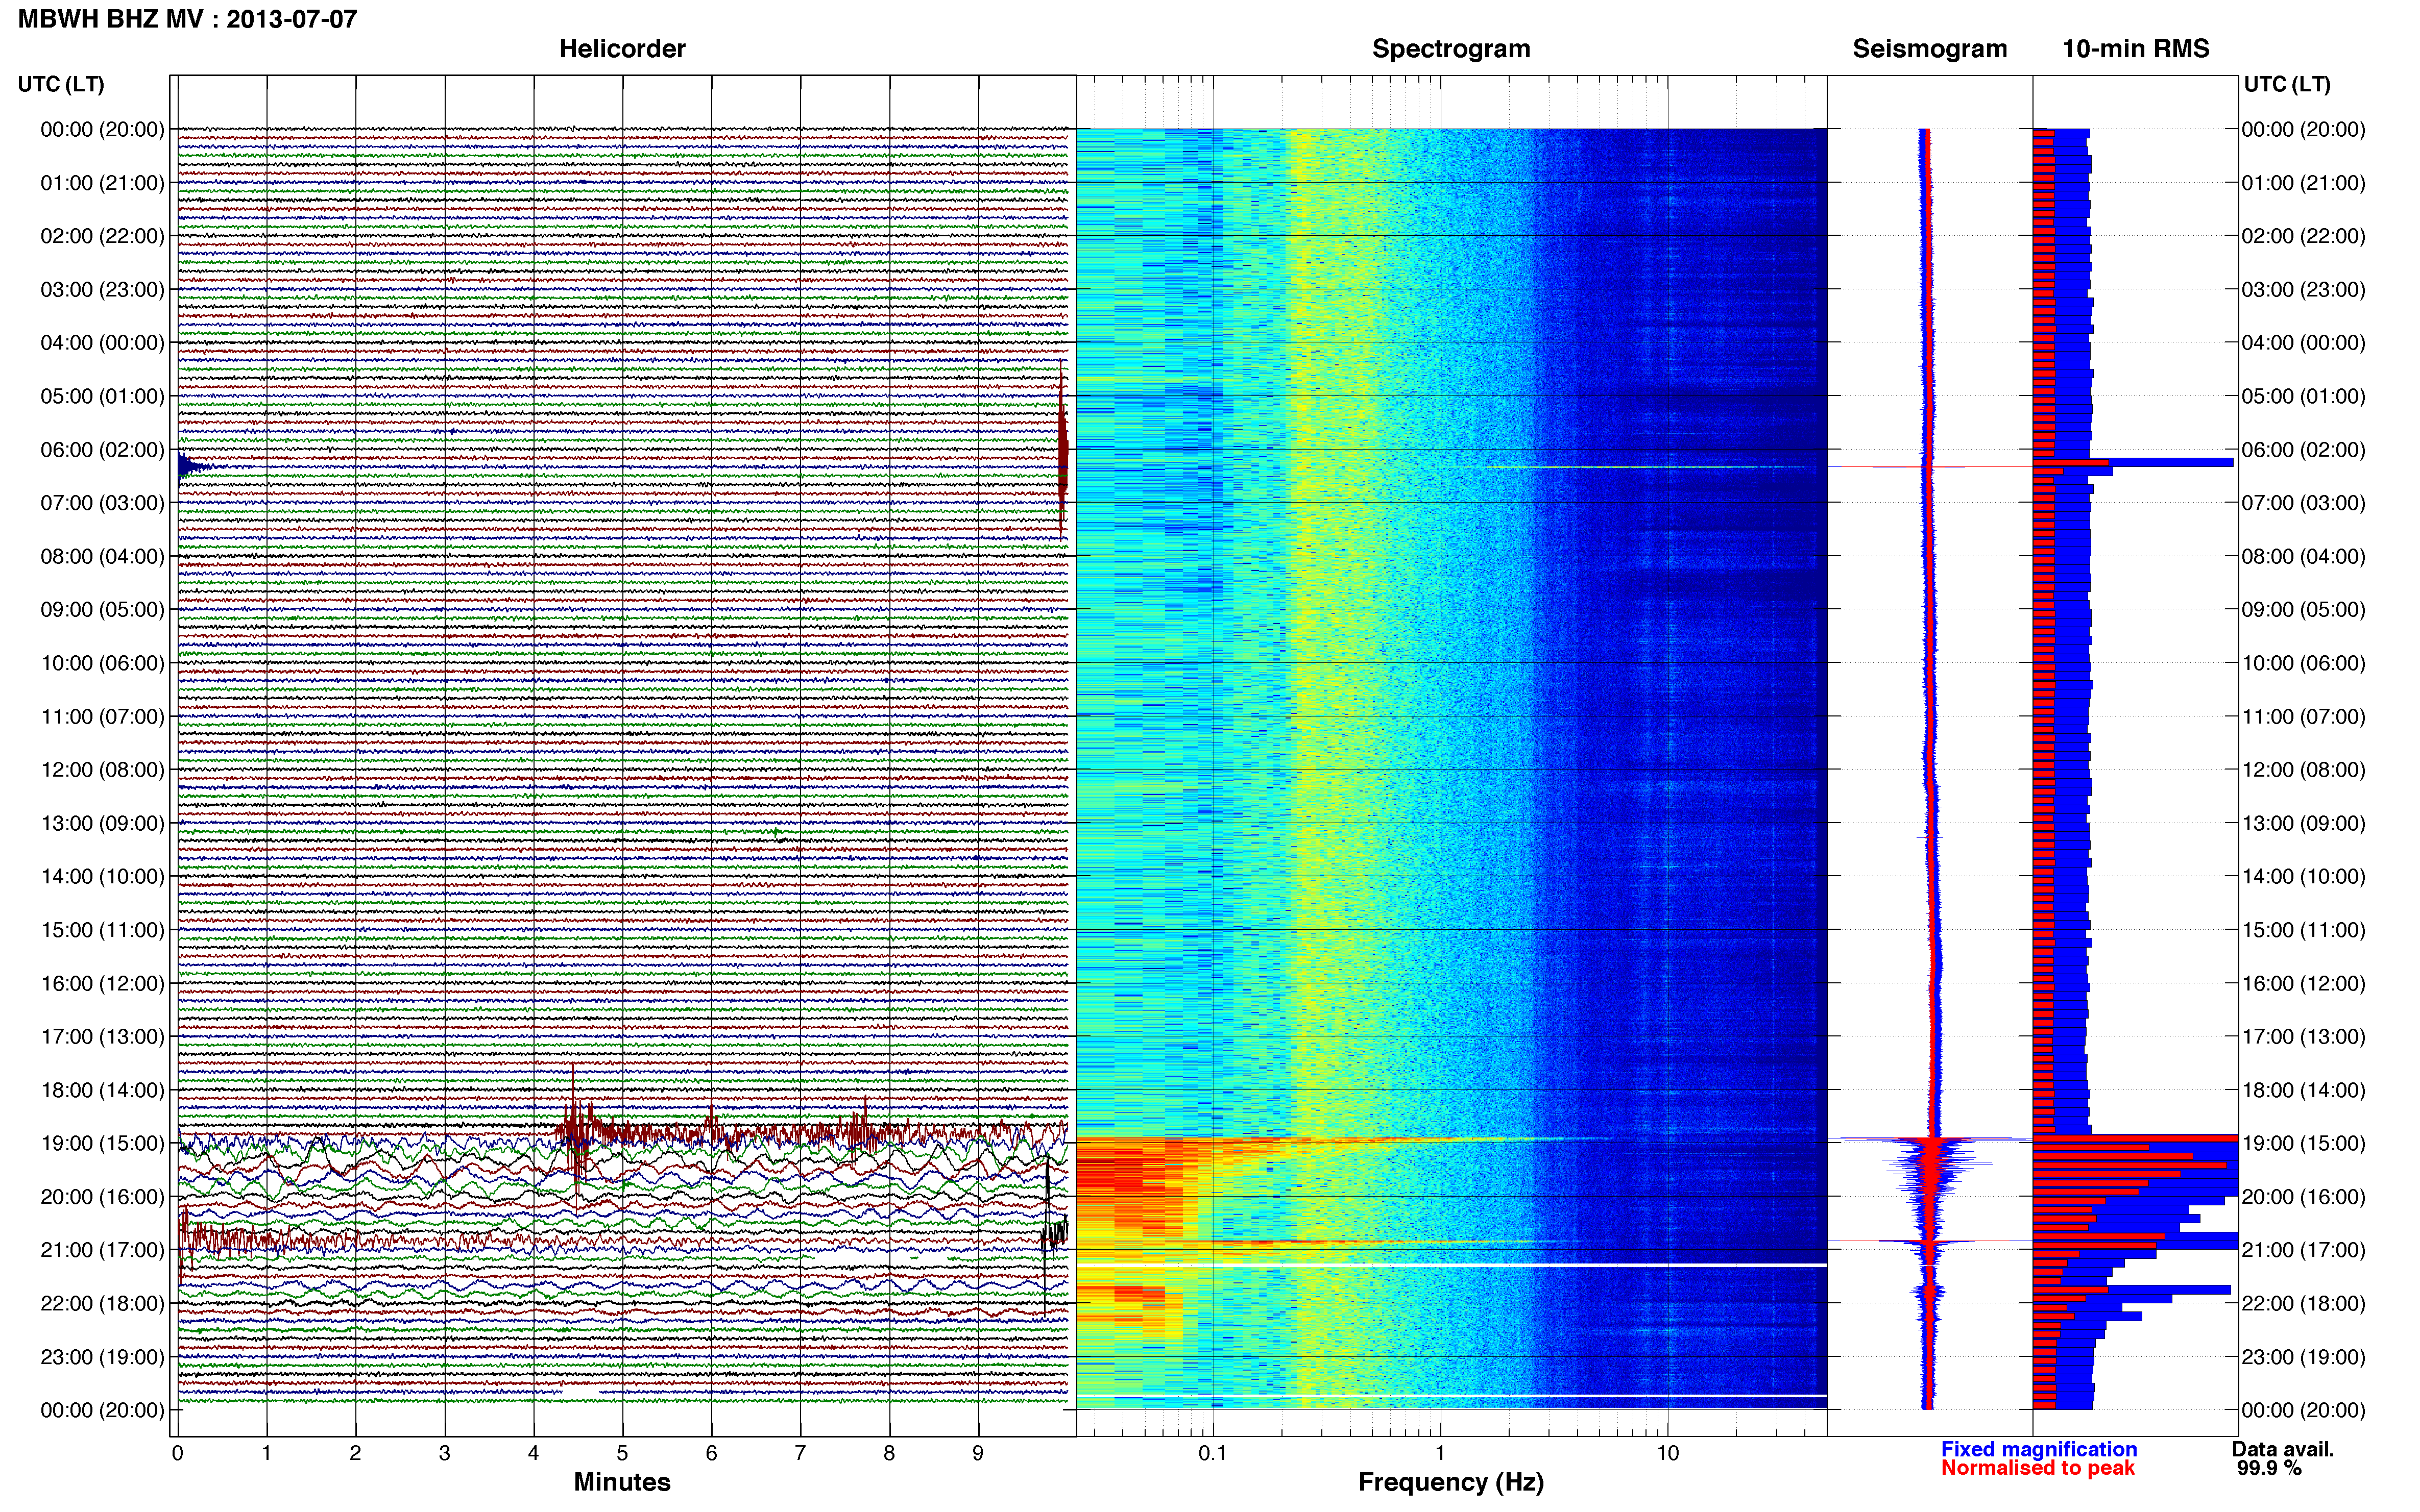Click the UTC (LT) label right of RMS panel
This screenshot has width=2420, height=1512.
coord(2287,84)
